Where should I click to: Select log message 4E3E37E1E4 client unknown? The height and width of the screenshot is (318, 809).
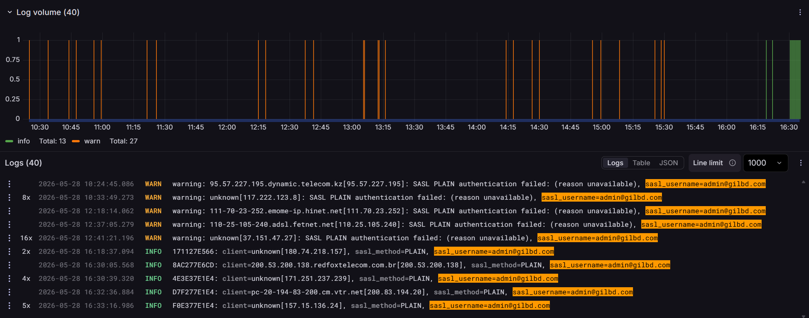point(365,279)
